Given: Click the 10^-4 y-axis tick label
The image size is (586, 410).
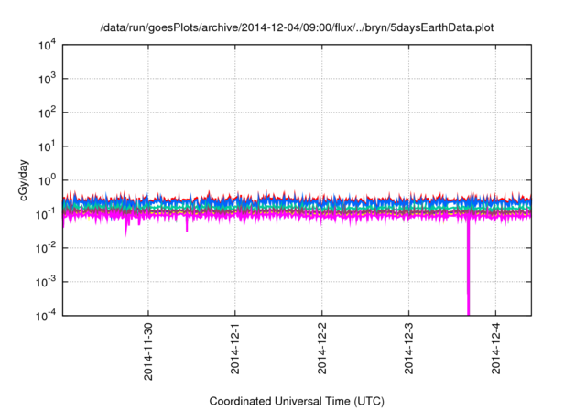Looking at the screenshot, I should pyautogui.click(x=45, y=316).
